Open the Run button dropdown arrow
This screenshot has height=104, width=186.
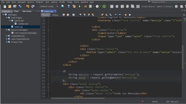coord(82,6)
